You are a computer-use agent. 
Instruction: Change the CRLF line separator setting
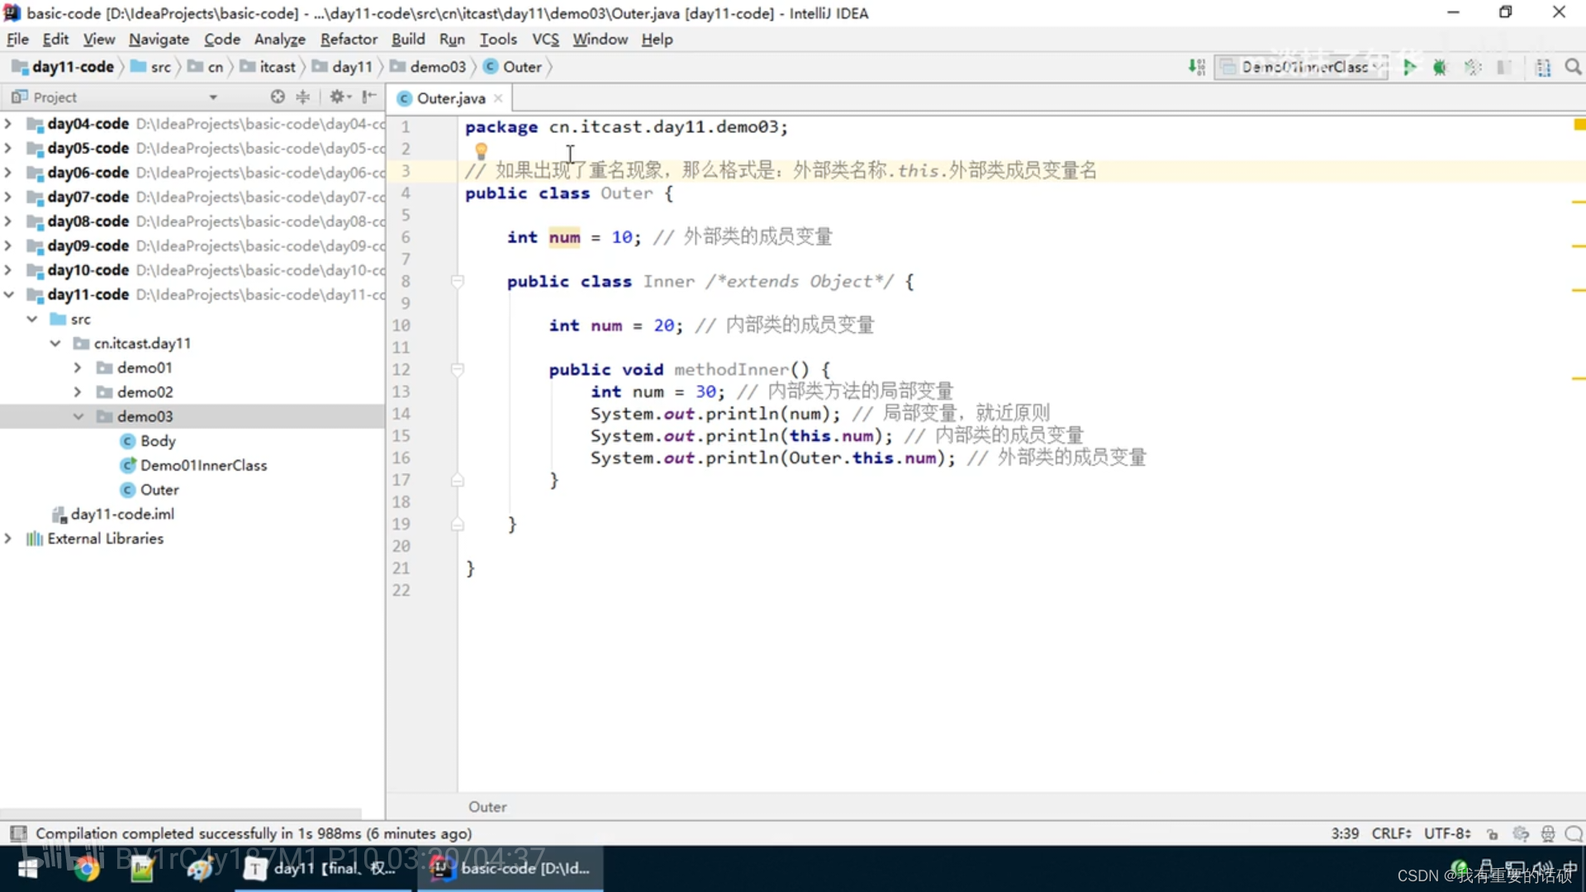[1392, 833]
